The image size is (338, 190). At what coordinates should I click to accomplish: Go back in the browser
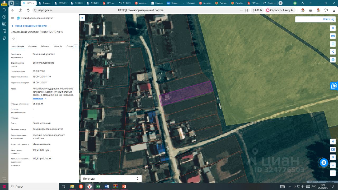coord(12,10)
